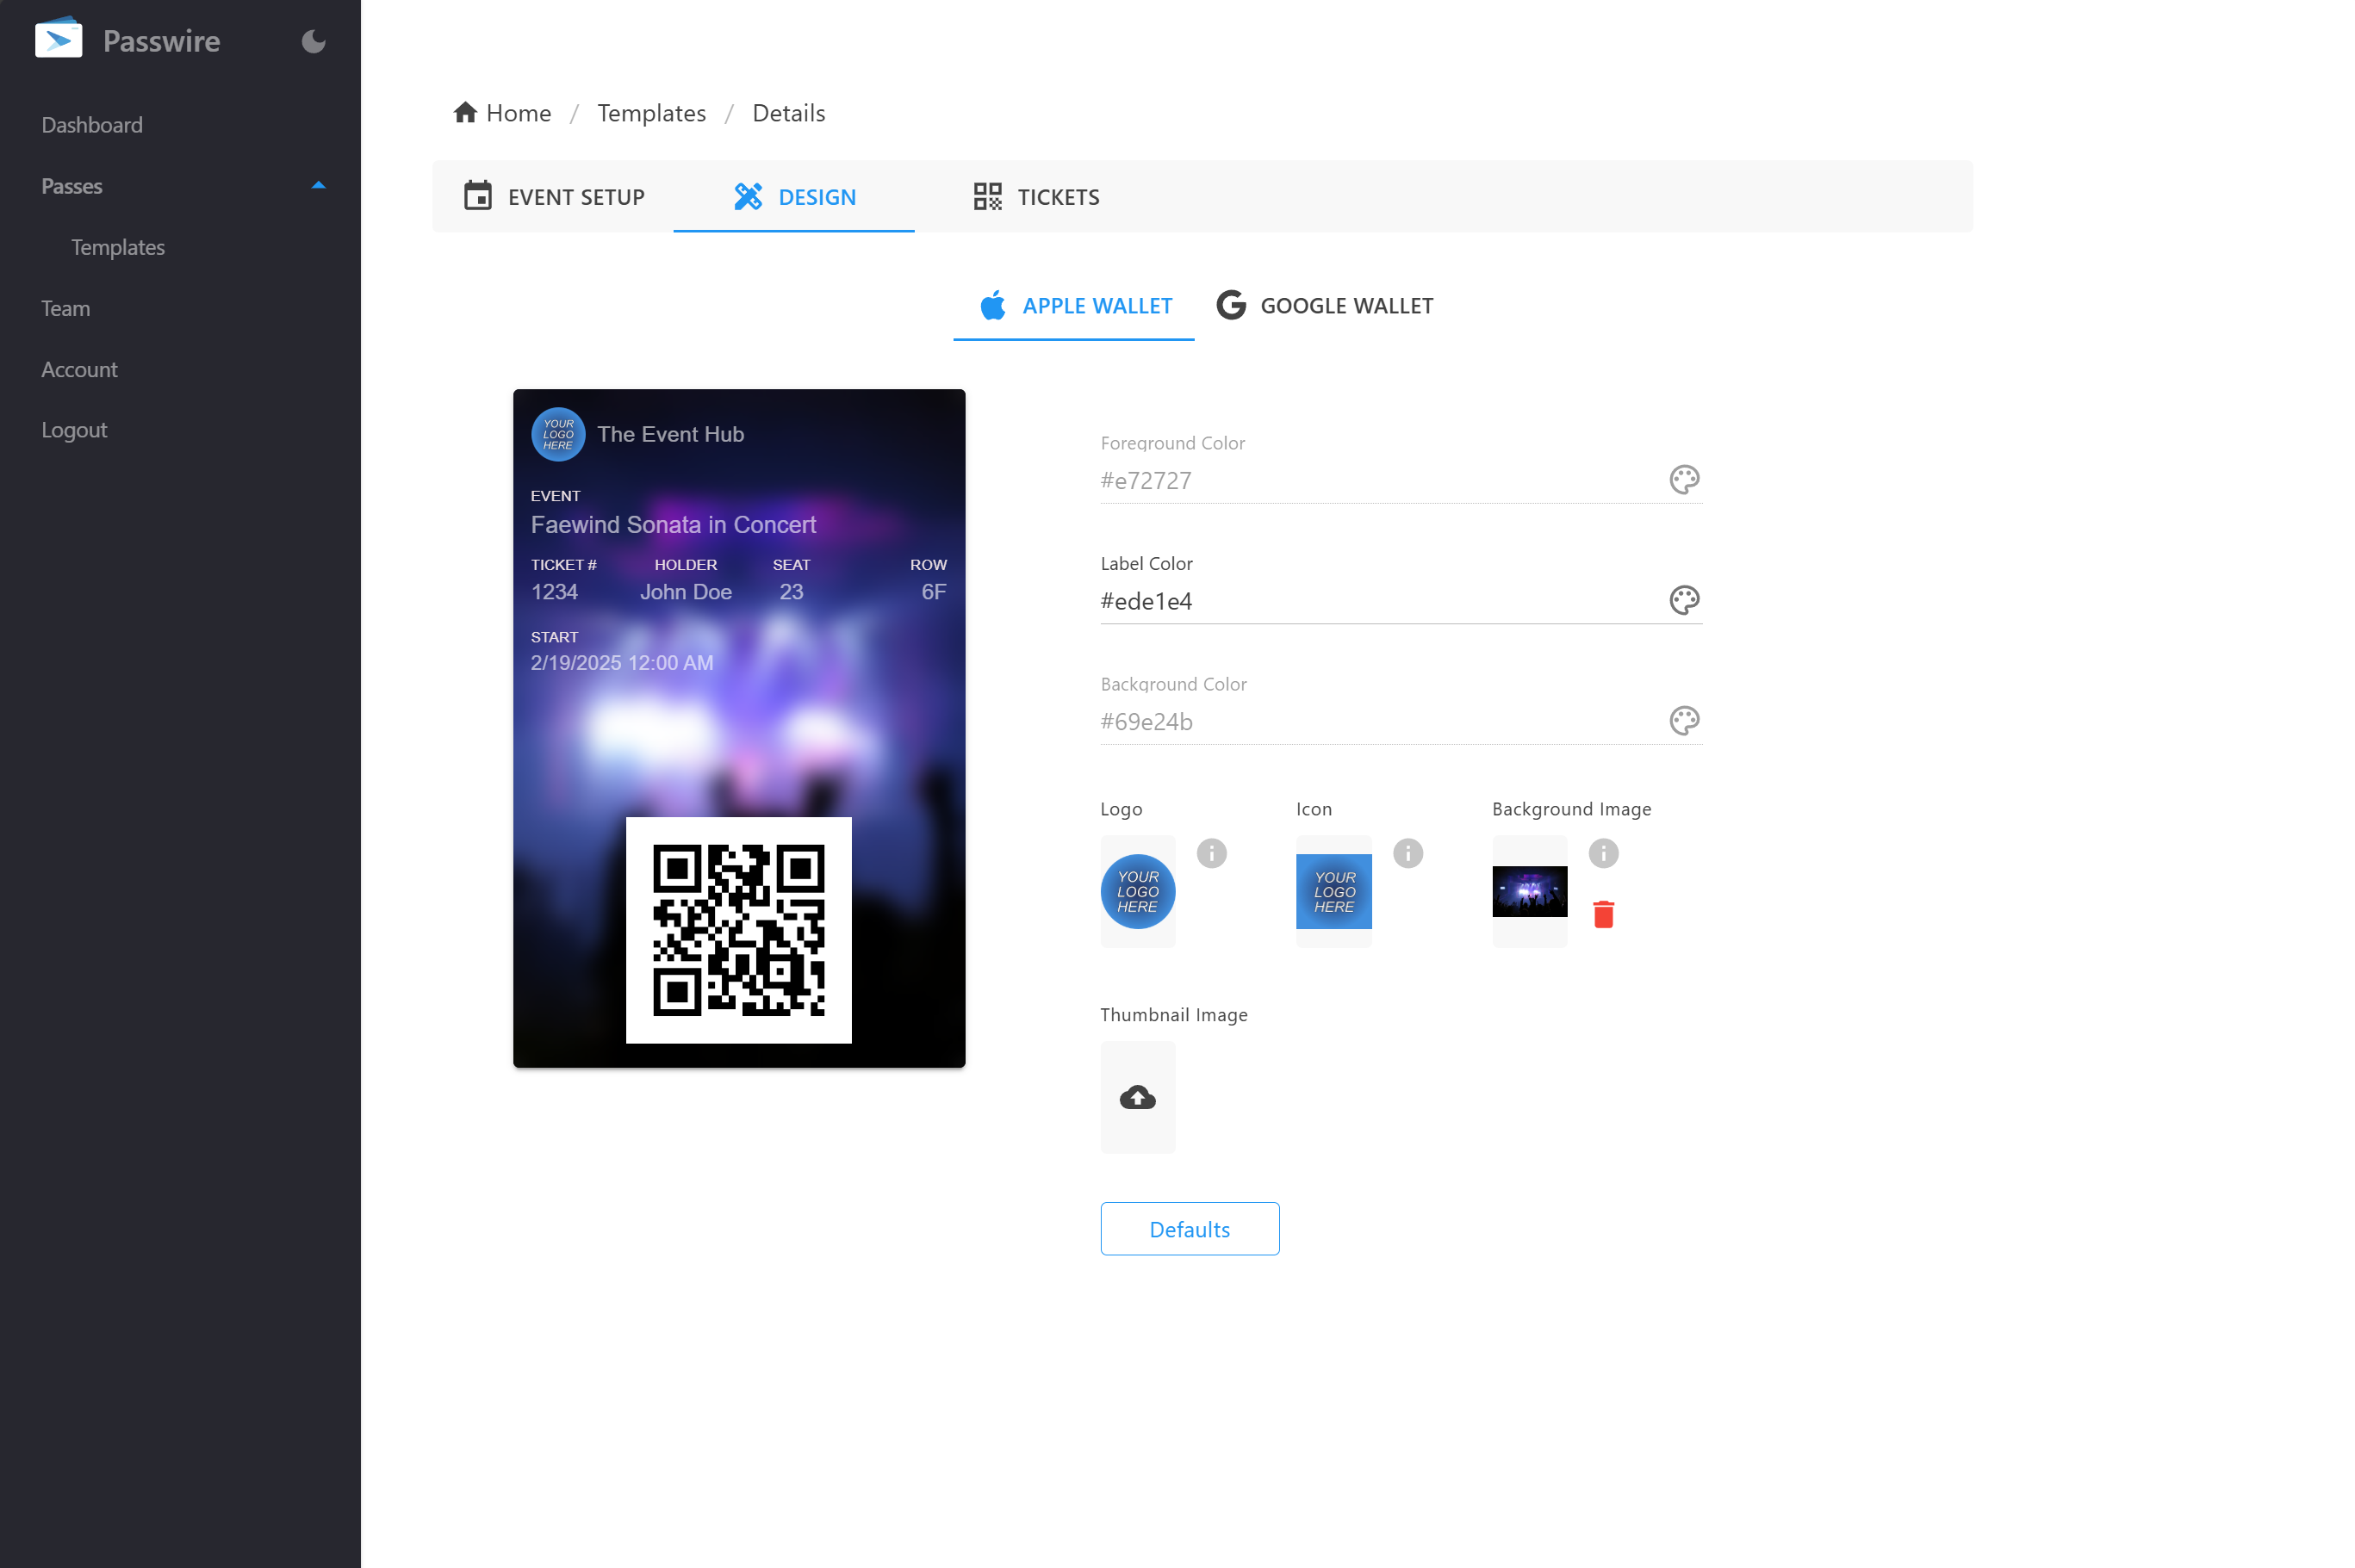Click Logout in sidebar
The height and width of the screenshot is (1568, 2355).
(74, 430)
